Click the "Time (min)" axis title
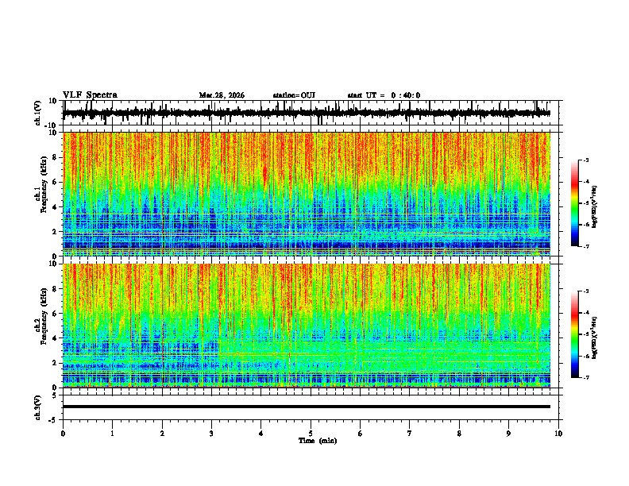Screen dimensions: 629x486 pyautogui.click(x=318, y=441)
